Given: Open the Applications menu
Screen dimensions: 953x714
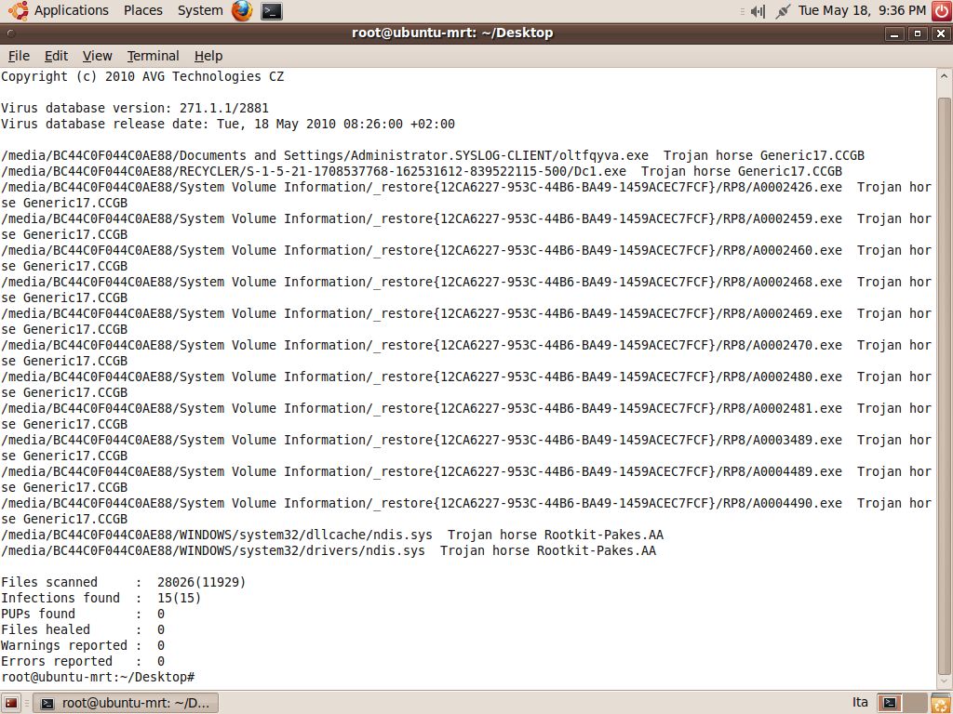Looking at the screenshot, I should click(x=71, y=10).
